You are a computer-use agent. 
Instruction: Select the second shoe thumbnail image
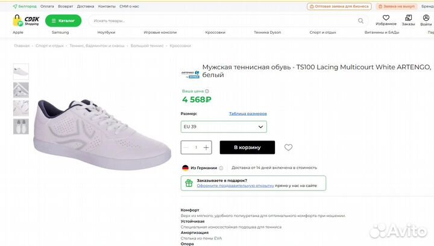[x=21, y=90]
